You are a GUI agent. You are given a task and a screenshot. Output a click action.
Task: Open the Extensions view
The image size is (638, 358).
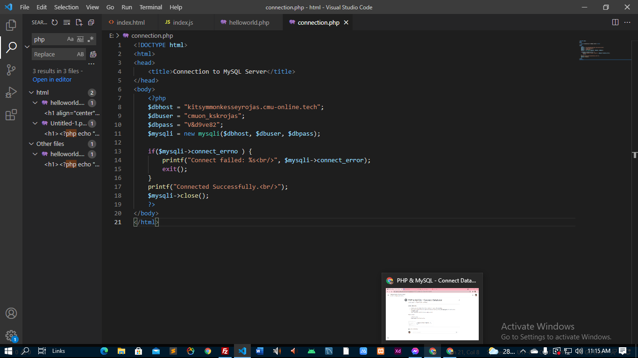11,115
